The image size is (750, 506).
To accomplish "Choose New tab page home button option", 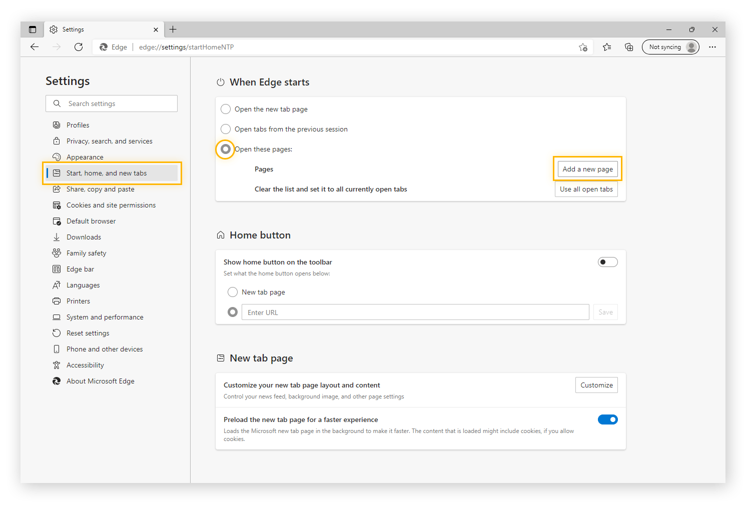I will coord(233,292).
